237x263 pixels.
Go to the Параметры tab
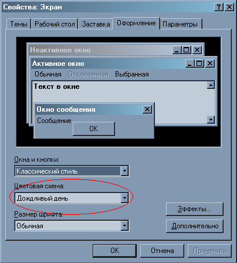tap(180, 24)
